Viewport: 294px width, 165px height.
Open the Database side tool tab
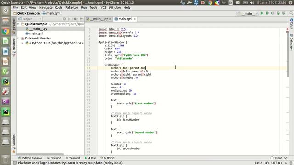[x=291, y=42]
